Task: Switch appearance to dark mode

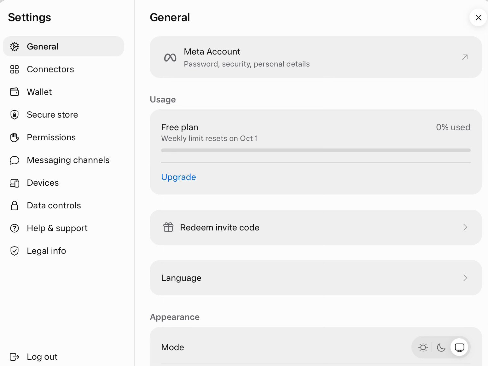Action: click(x=441, y=347)
